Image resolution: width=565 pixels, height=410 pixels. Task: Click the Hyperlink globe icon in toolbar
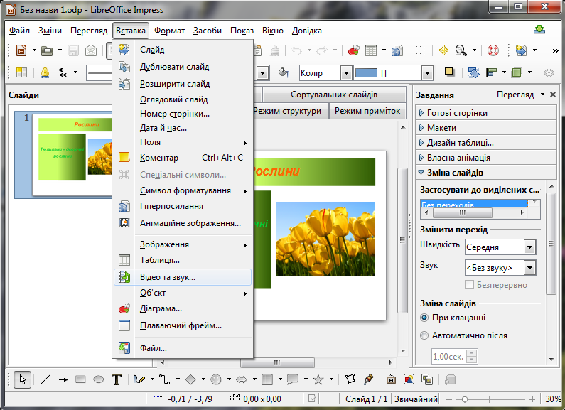(397, 50)
